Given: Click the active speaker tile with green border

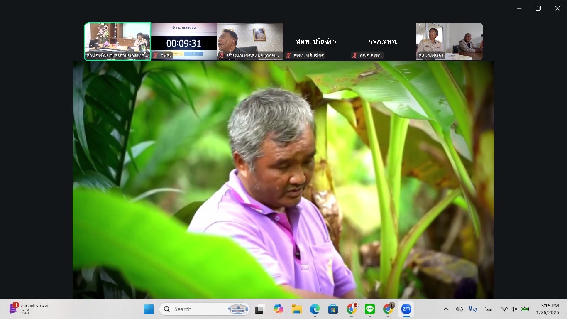Looking at the screenshot, I should pyautogui.click(x=117, y=42).
